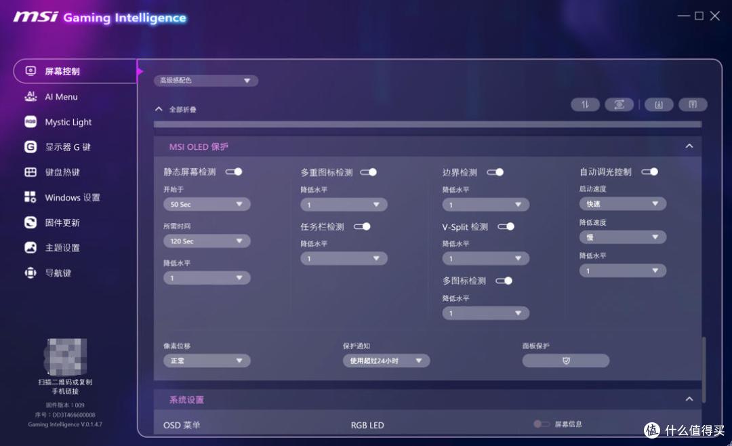Open the 启动速度 快速 dropdown
This screenshot has width=732, height=446.
(x=623, y=203)
